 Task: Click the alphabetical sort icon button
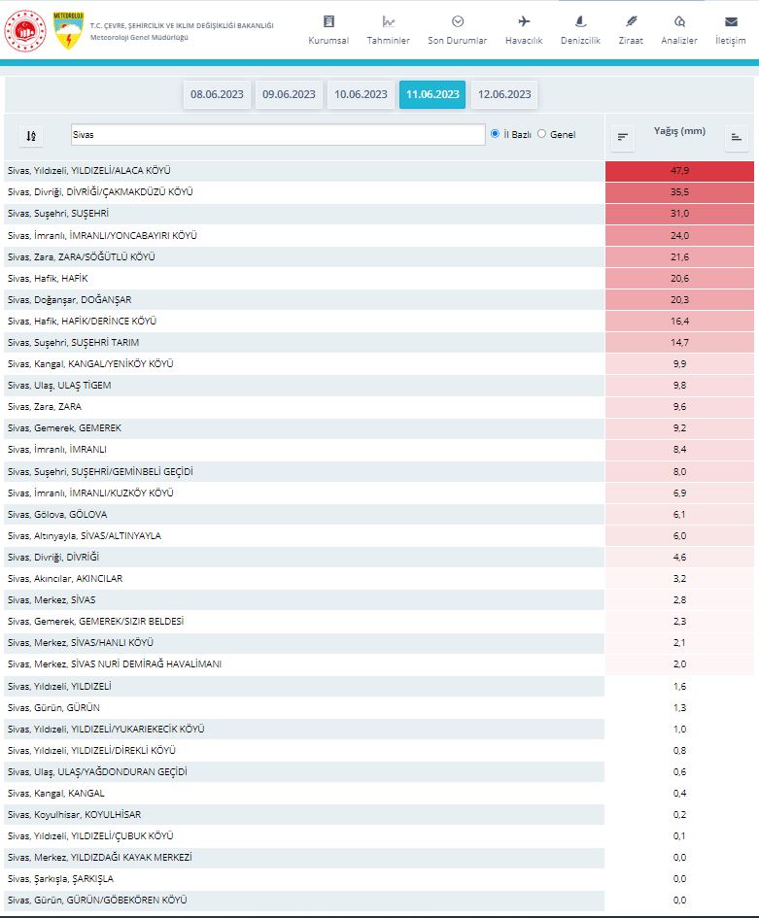(x=32, y=136)
